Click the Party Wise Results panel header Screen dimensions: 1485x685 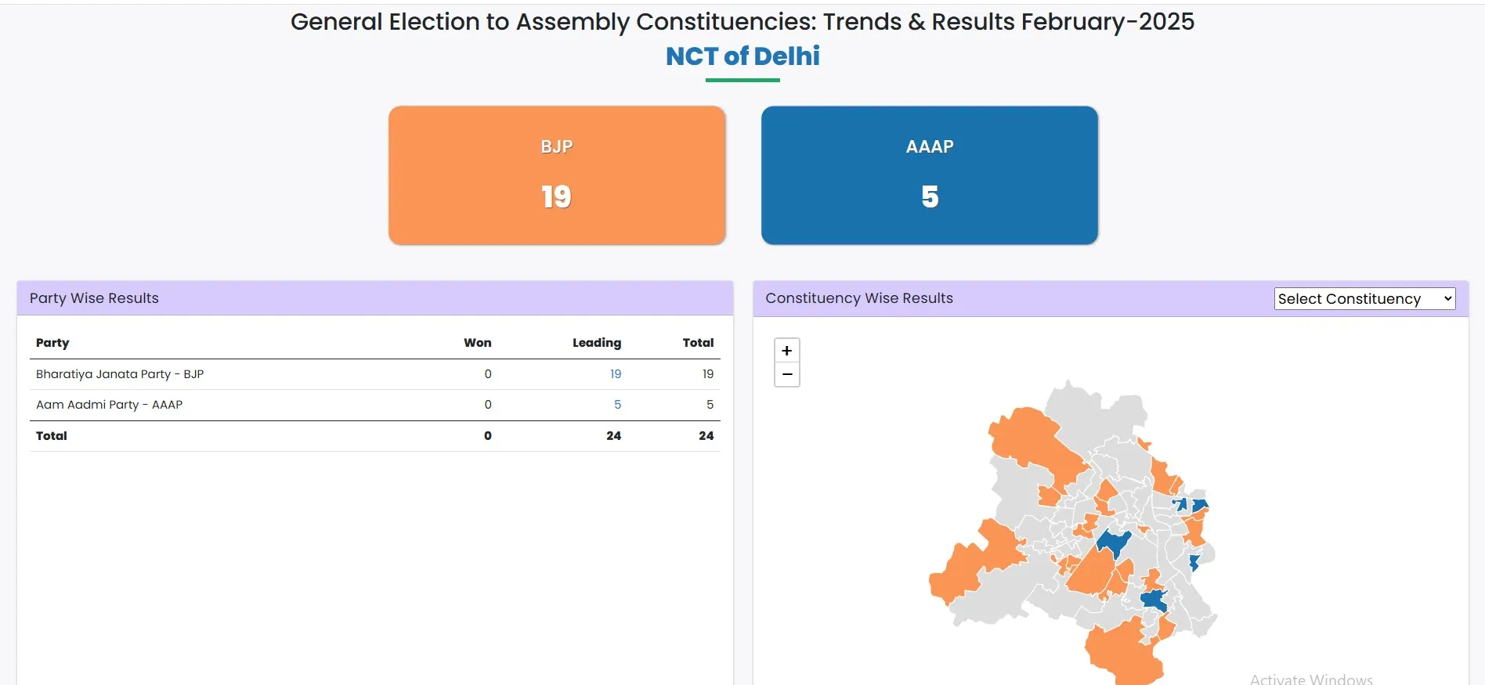[94, 298]
